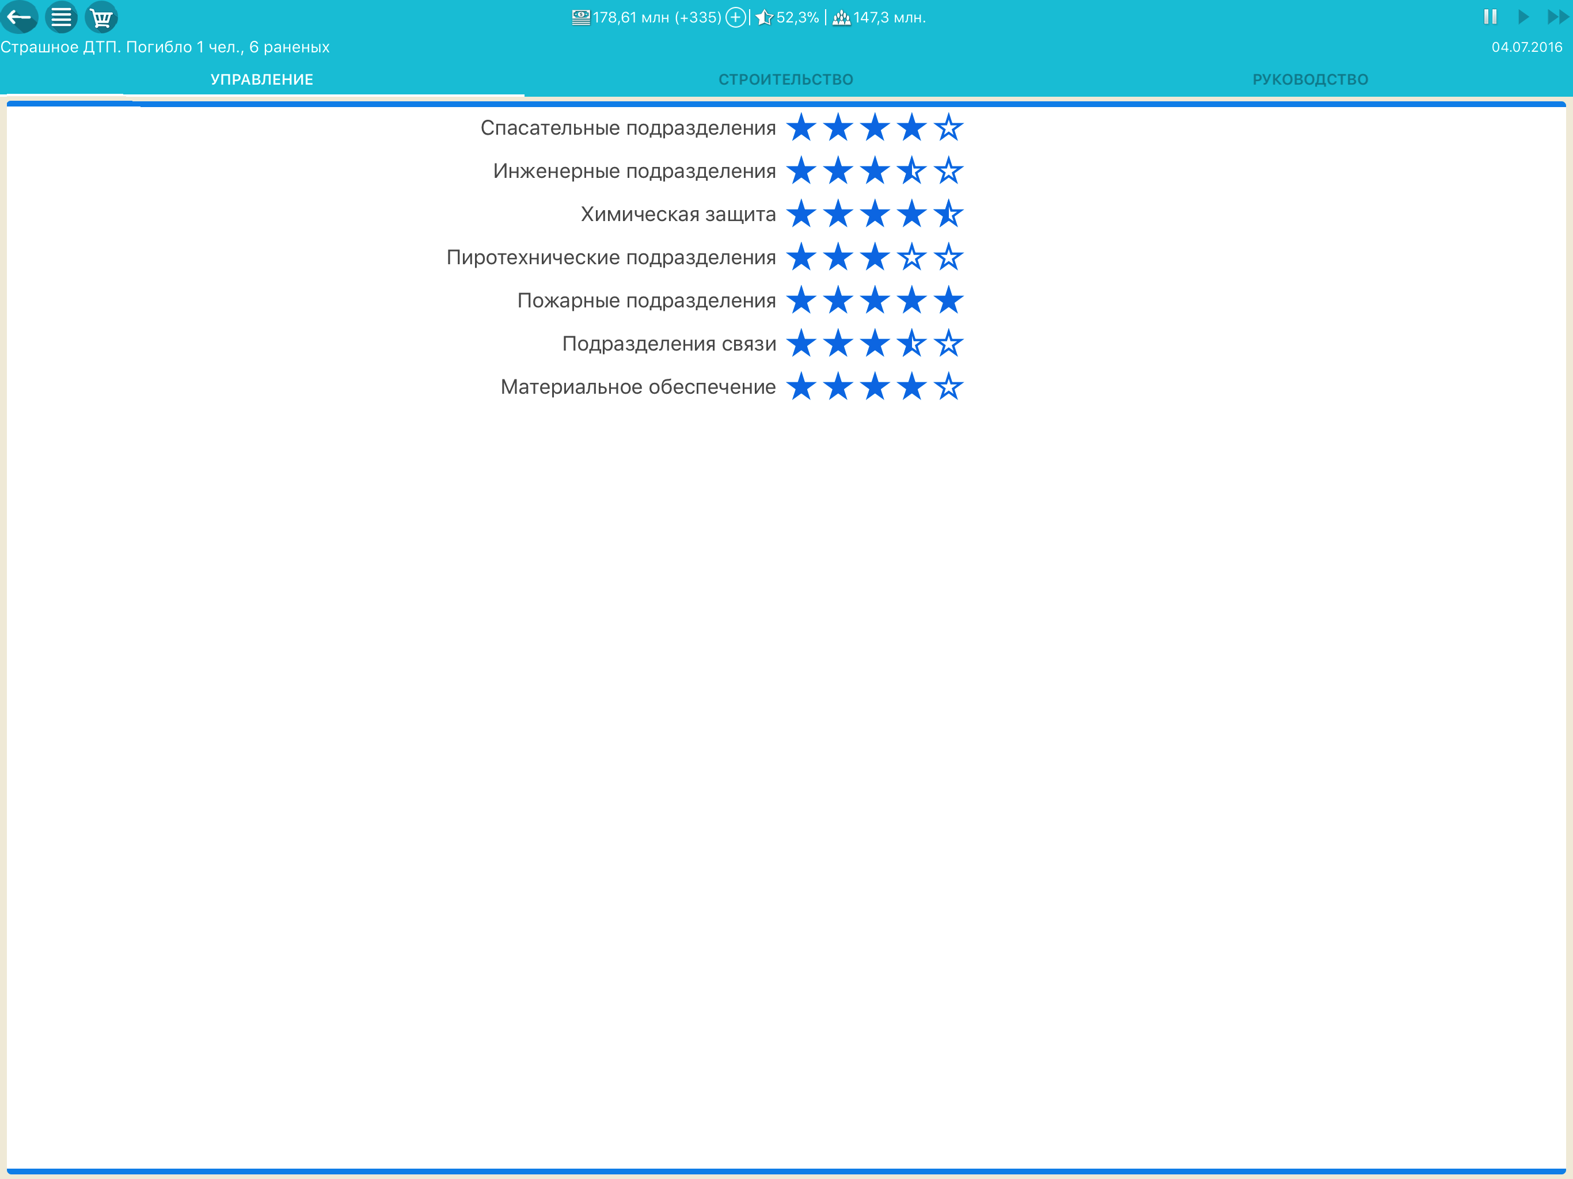
Task: Click the rating star icon in top bar
Action: pos(763,17)
